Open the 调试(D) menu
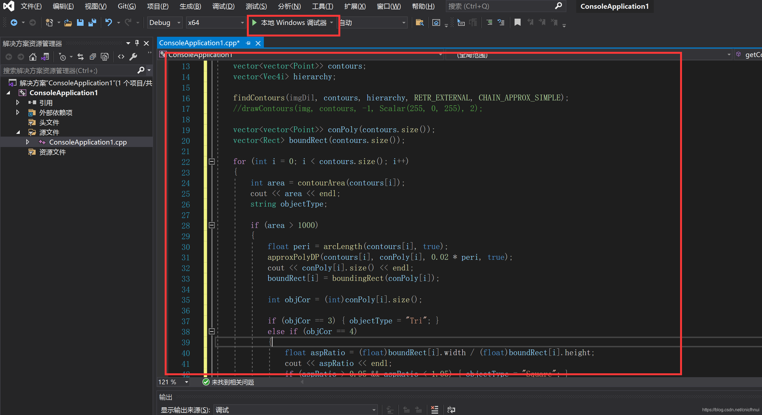The height and width of the screenshot is (415, 762). coord(223,6)
